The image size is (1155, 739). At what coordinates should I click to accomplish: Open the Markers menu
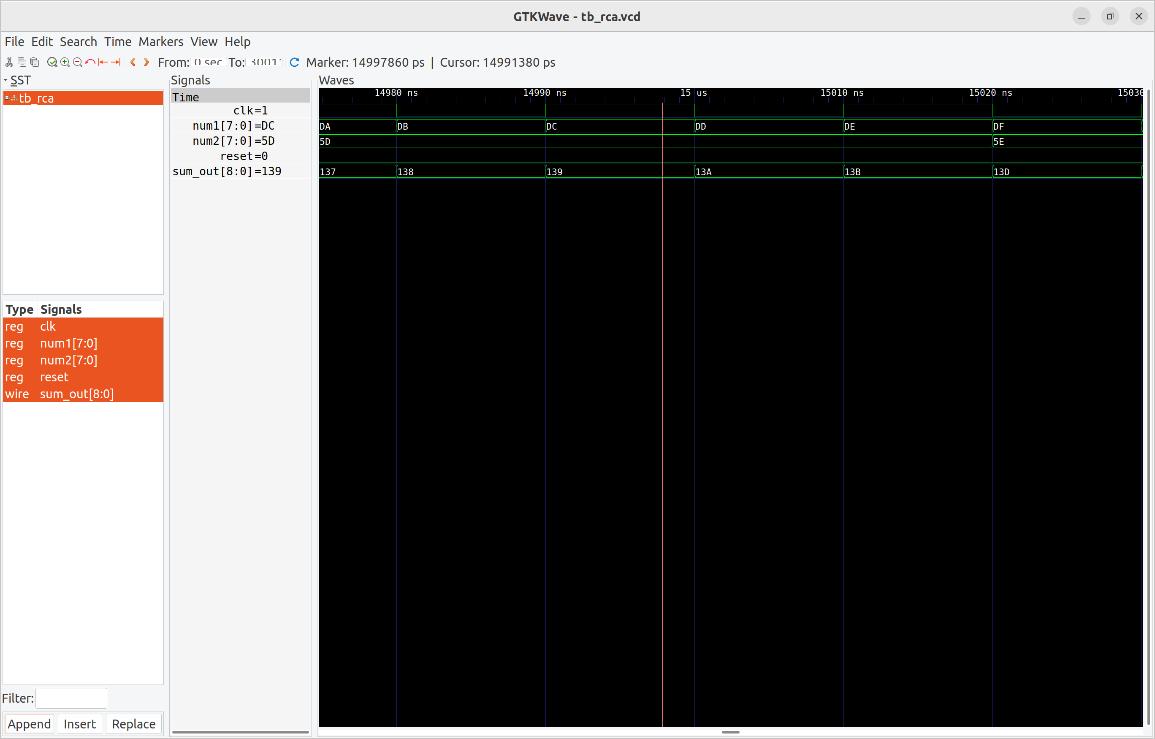click(161, 42)
